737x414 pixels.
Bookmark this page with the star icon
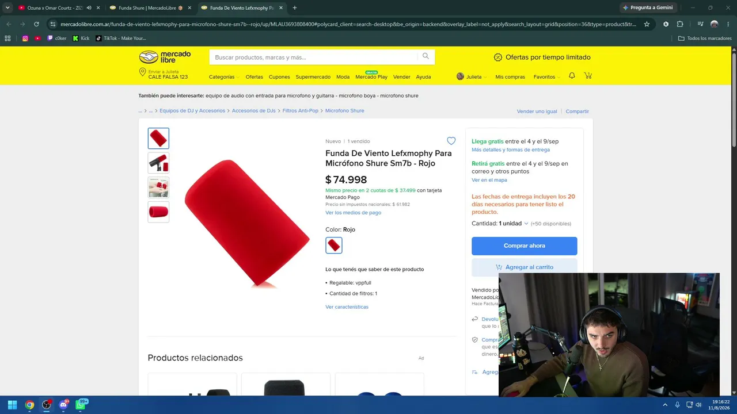(647, 24)
